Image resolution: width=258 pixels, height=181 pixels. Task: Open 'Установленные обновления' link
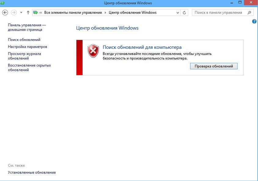[x=32, y=172]
